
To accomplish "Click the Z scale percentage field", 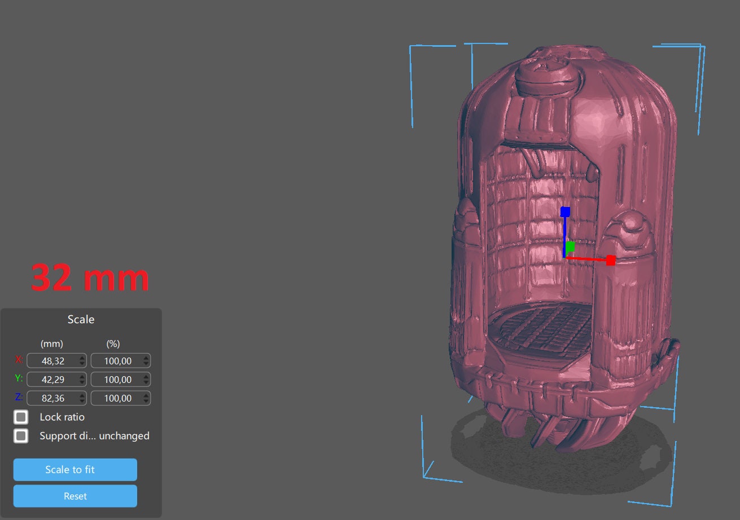I will pos(117,398).
